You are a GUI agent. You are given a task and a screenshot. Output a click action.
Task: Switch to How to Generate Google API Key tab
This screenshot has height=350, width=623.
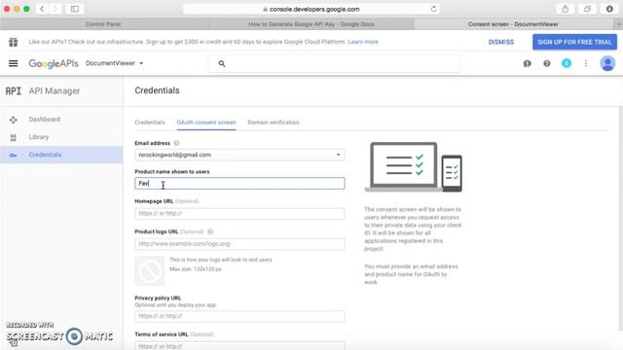pos(311,24)
